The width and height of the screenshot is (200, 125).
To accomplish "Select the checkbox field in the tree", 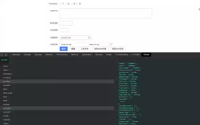I will point(7,74).
